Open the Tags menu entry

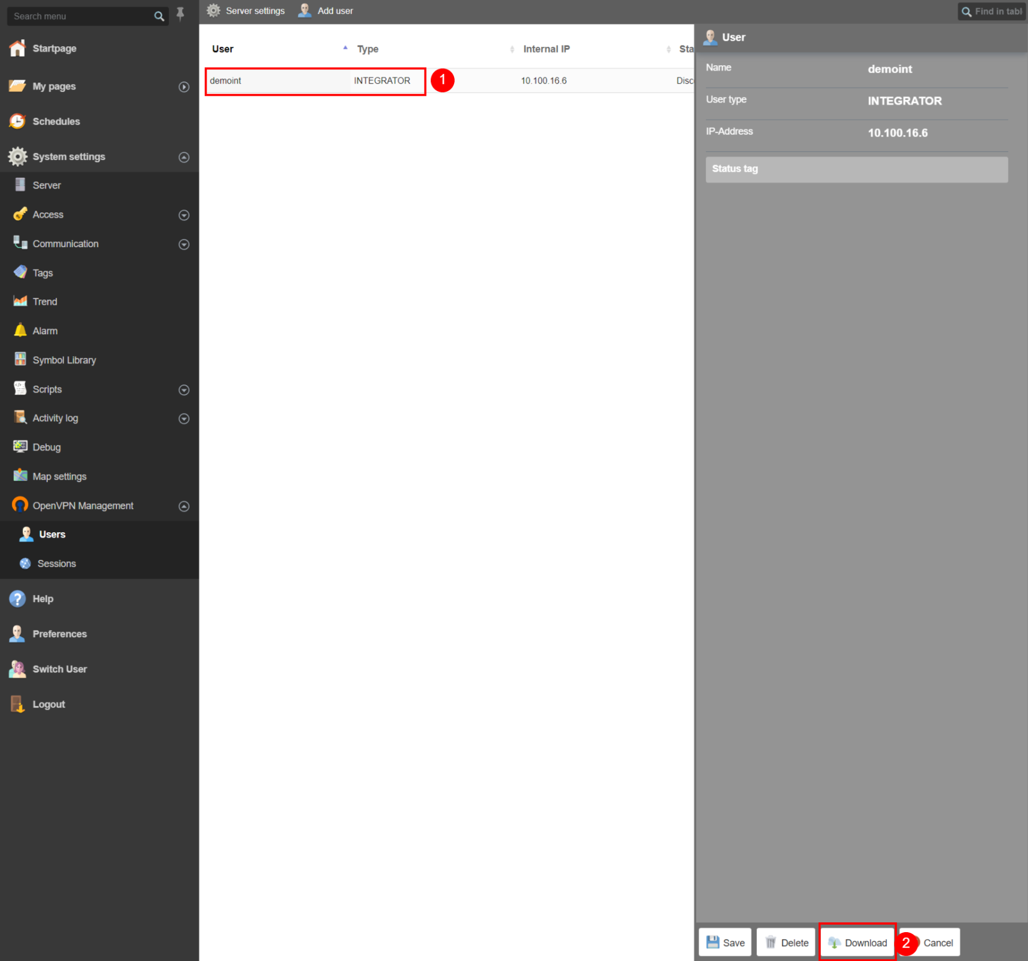pyautogui.click(x=99, y=272)
